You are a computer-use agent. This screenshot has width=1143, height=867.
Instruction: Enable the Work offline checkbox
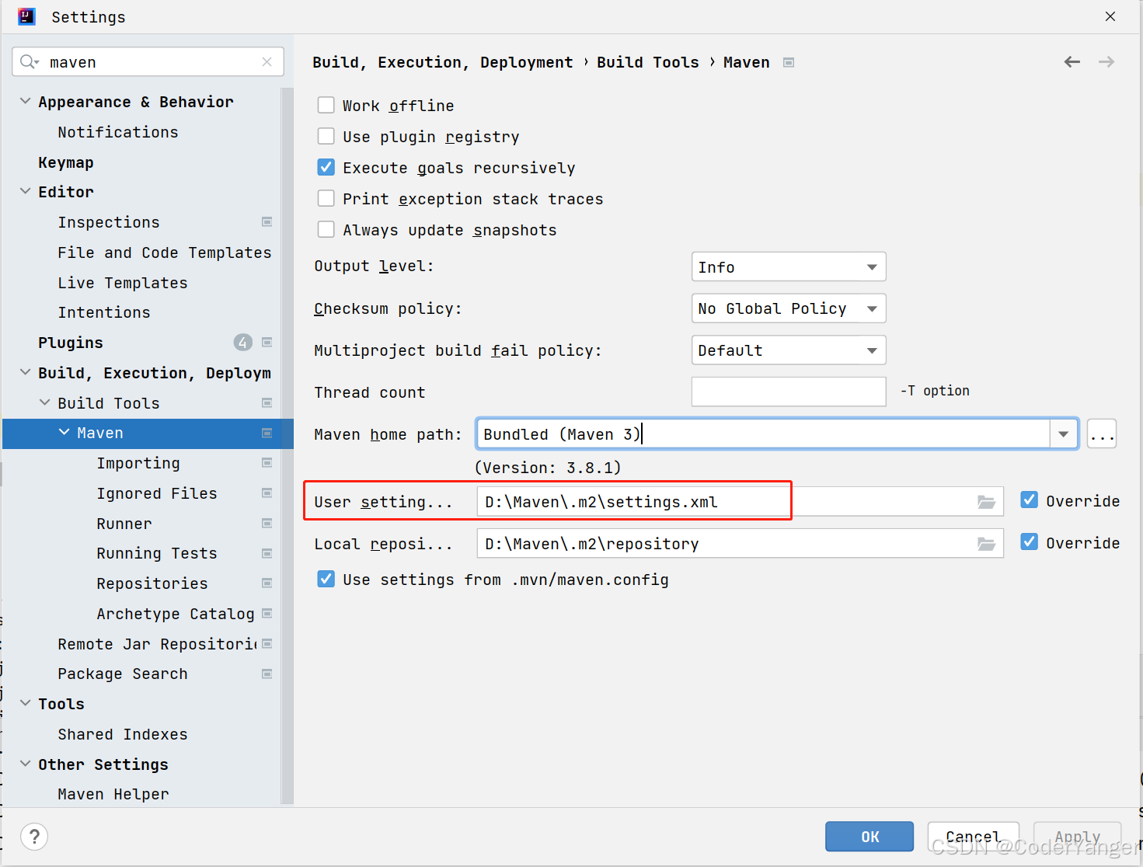click(326, 105)
